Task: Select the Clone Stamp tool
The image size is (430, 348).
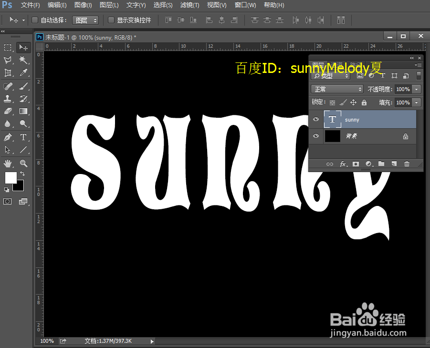Action: (8, 99)
